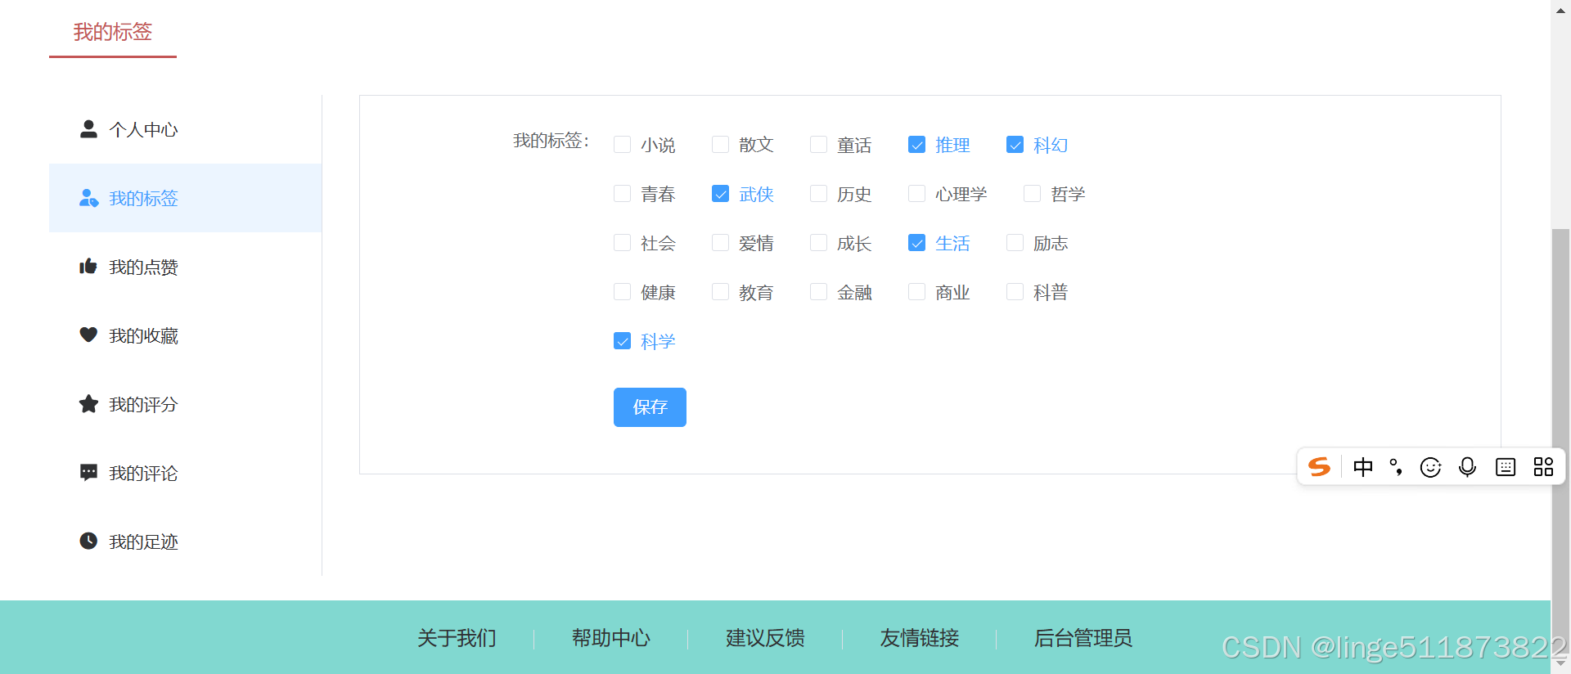Check the 散文 tag checkbox
Image resolution: width=1571 pixels, height=674 pixels.
(x=720, y=145)
